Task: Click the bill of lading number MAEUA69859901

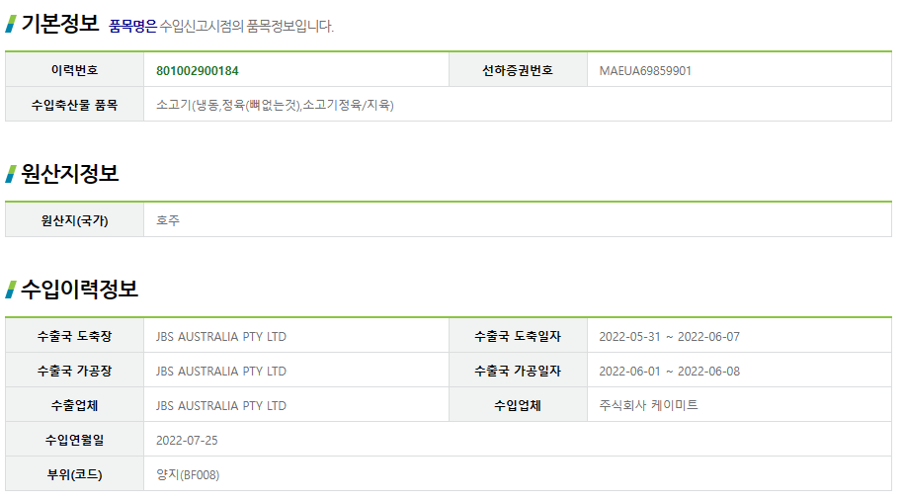Action: [x=645, y=71]
